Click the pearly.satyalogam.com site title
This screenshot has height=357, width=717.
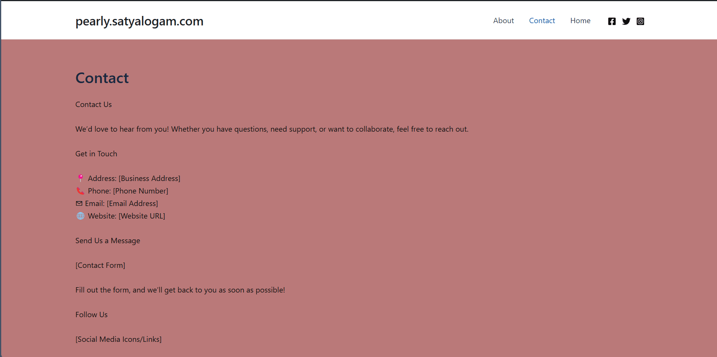click(x=139, y=21)
